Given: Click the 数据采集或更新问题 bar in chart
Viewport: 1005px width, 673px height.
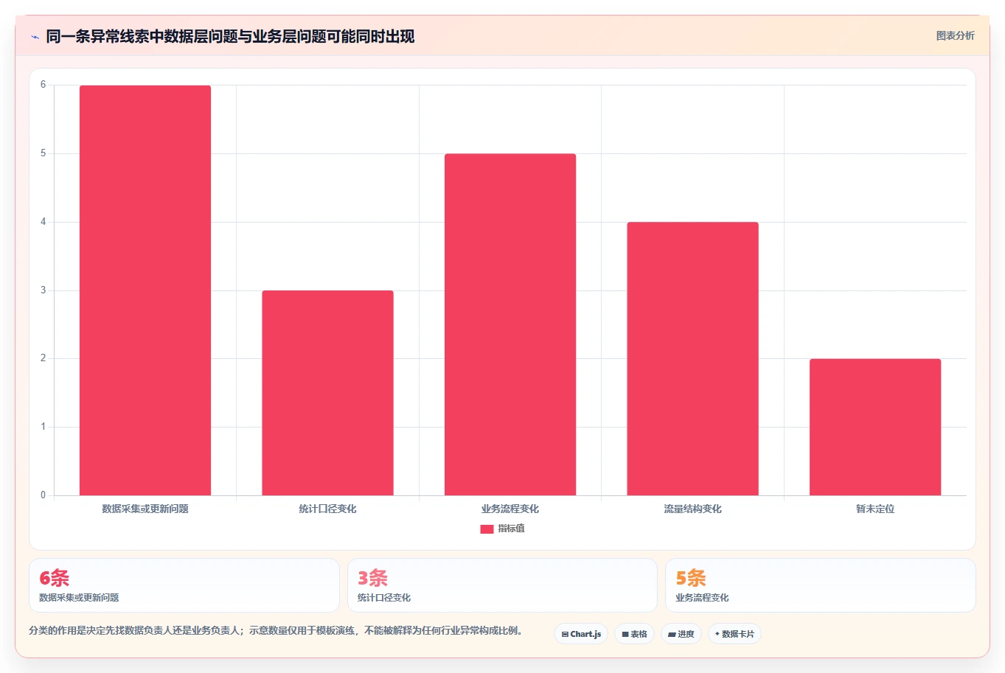Looking at the screenshot, I should [145, 290].
